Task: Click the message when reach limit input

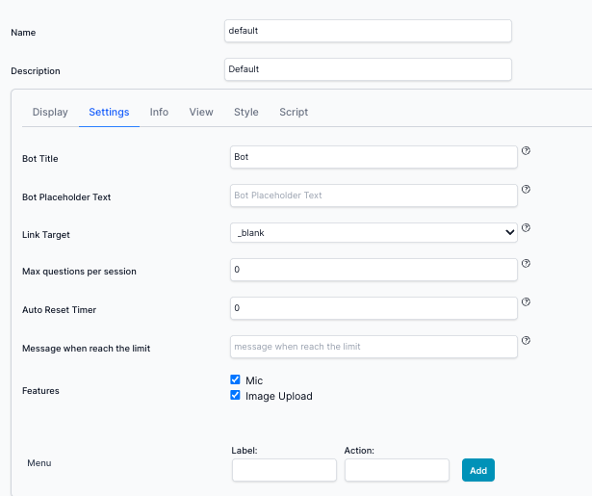Action: click(373, 347)
